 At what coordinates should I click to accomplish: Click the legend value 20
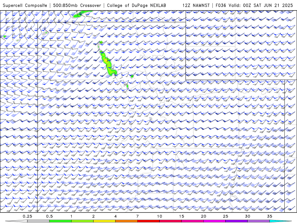click(x=203, y=216)
